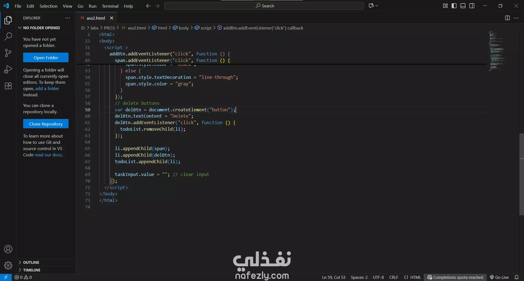524x281 pixels.
Task: Open the Run menu
Action: pos(93,6)
